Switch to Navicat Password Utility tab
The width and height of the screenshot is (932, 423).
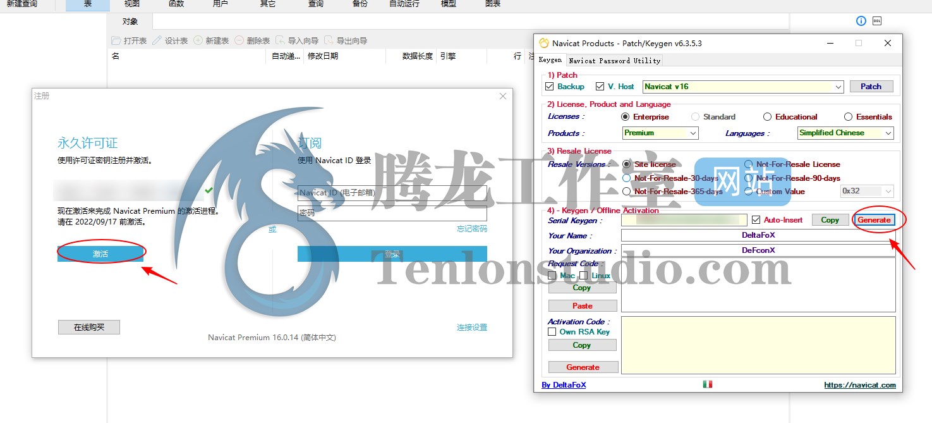click(x=614, y=61)
